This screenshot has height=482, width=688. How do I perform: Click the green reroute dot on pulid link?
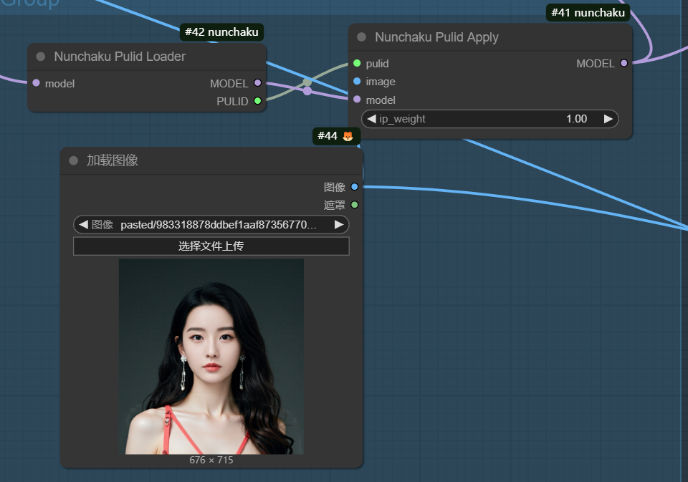(307, 82)
